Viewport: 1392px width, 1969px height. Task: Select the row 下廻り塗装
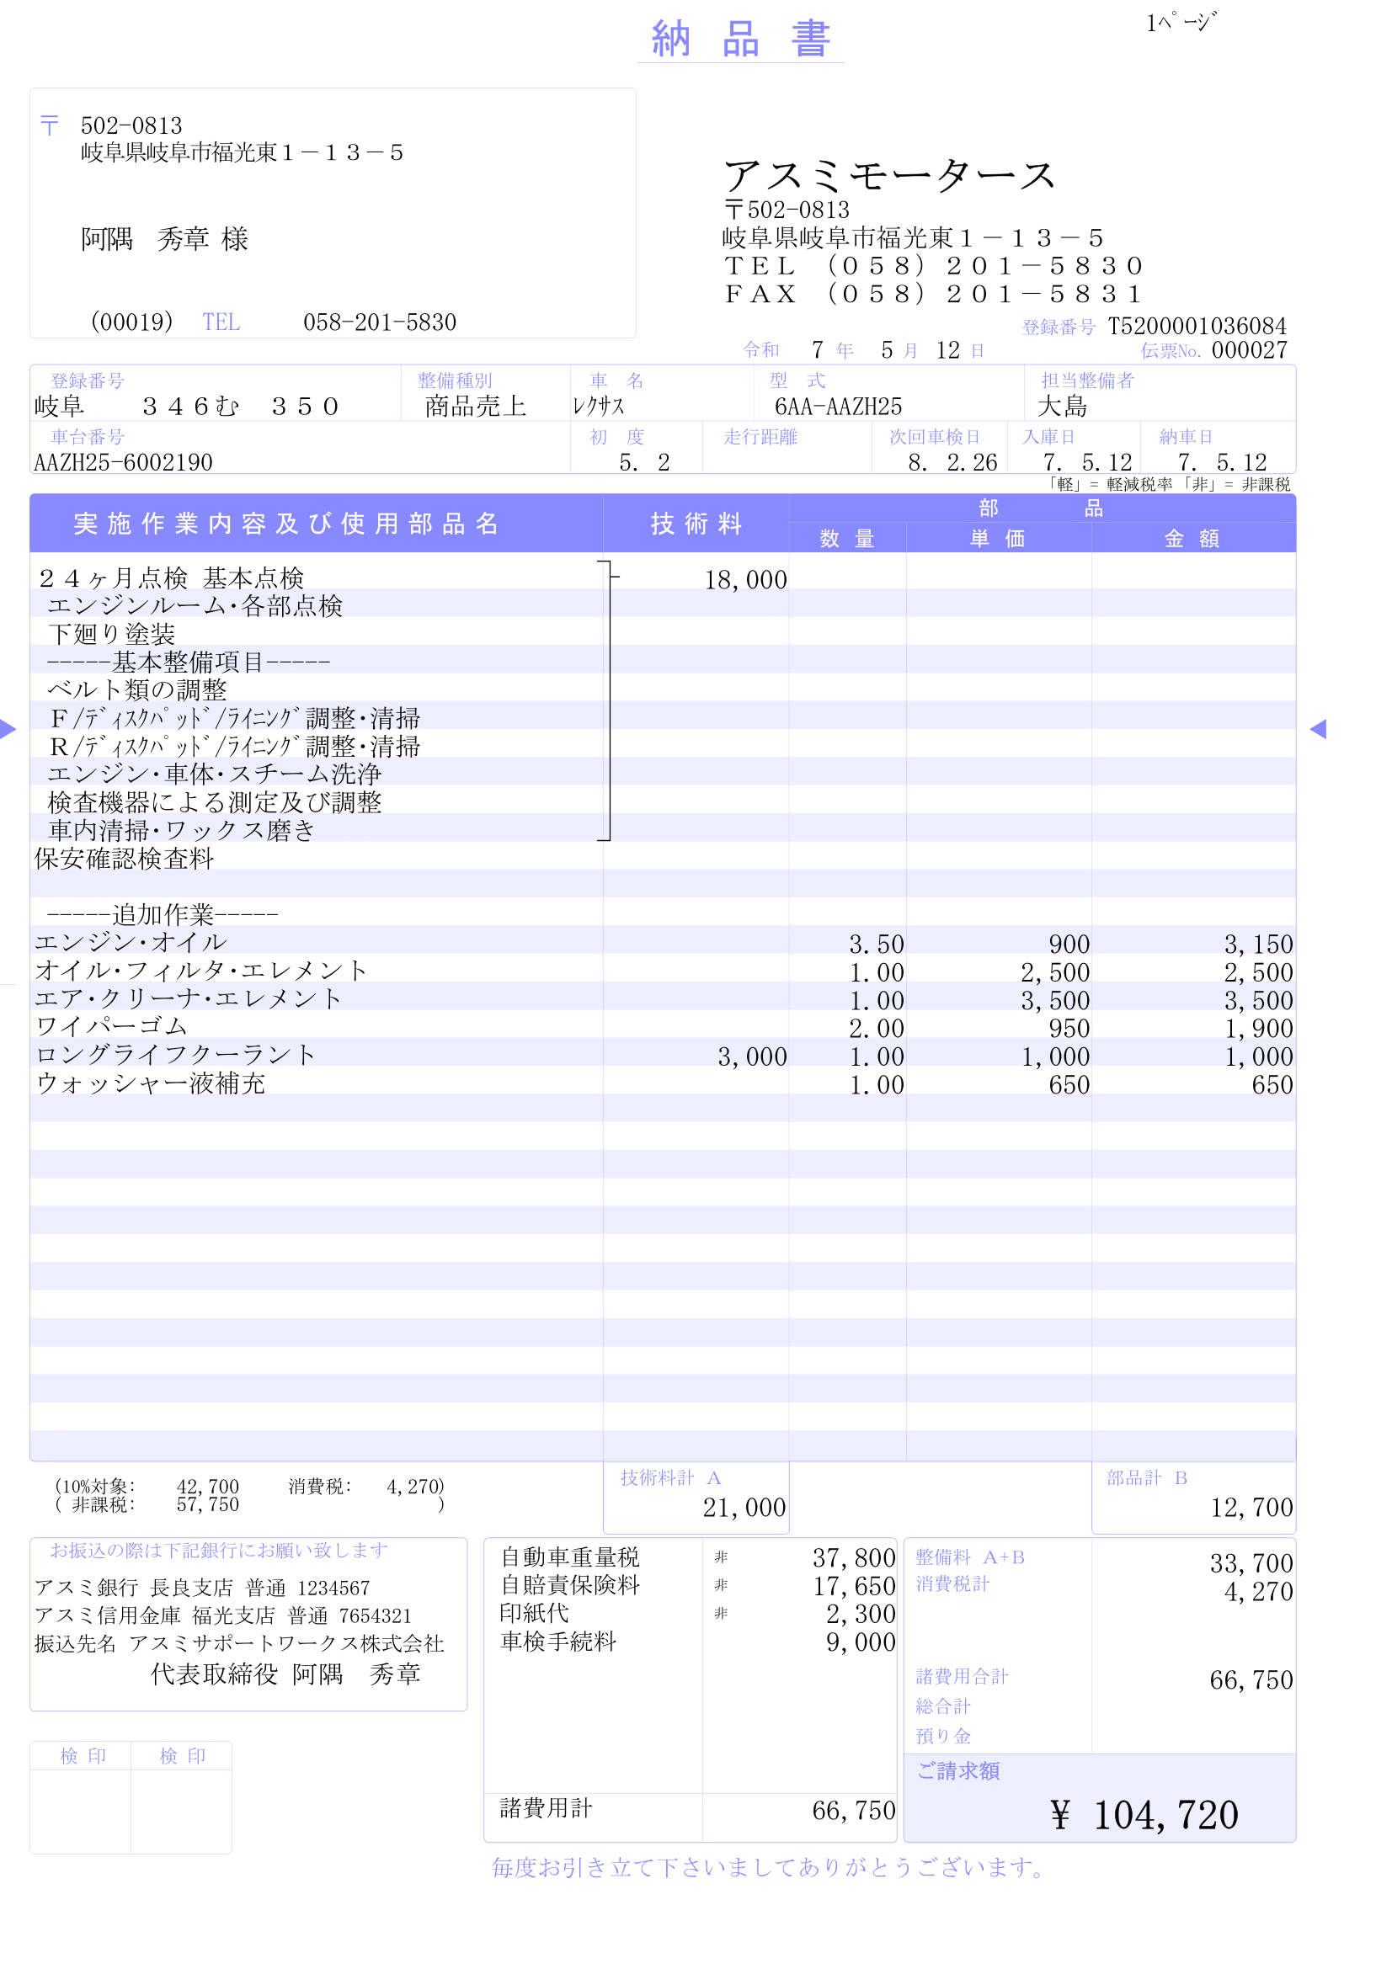click(111, 635)
